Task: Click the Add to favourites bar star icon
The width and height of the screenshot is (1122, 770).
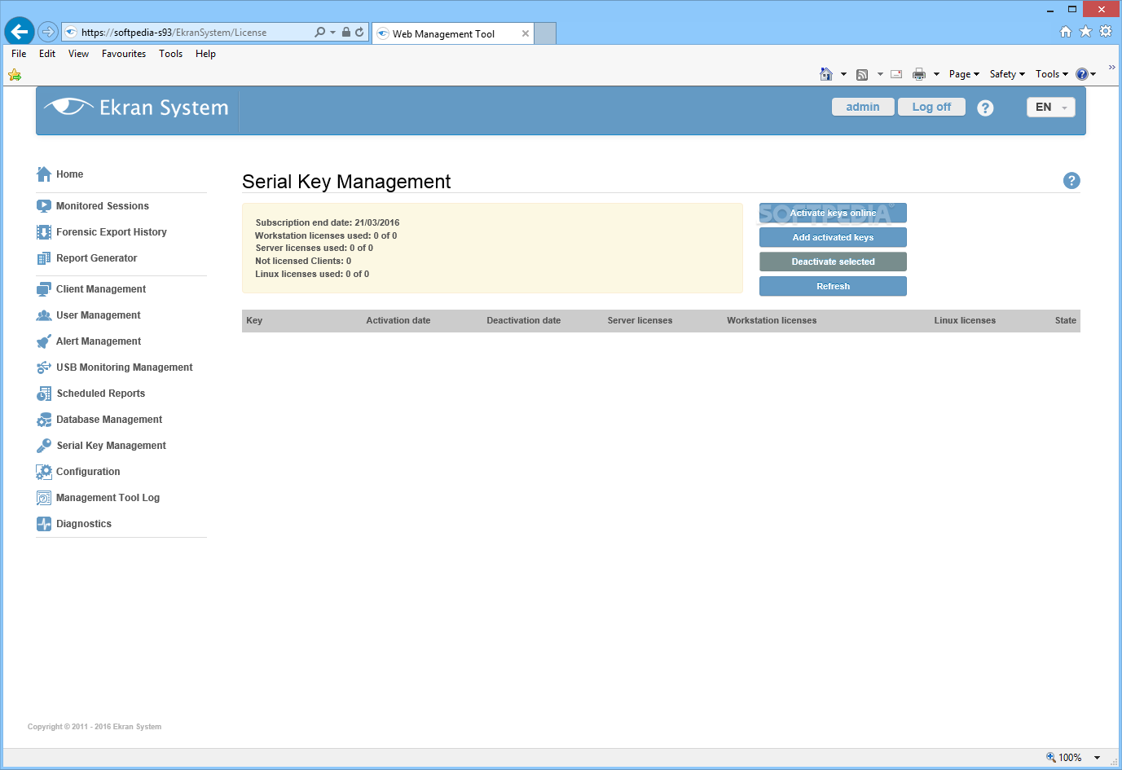Action: click(15, 75)
